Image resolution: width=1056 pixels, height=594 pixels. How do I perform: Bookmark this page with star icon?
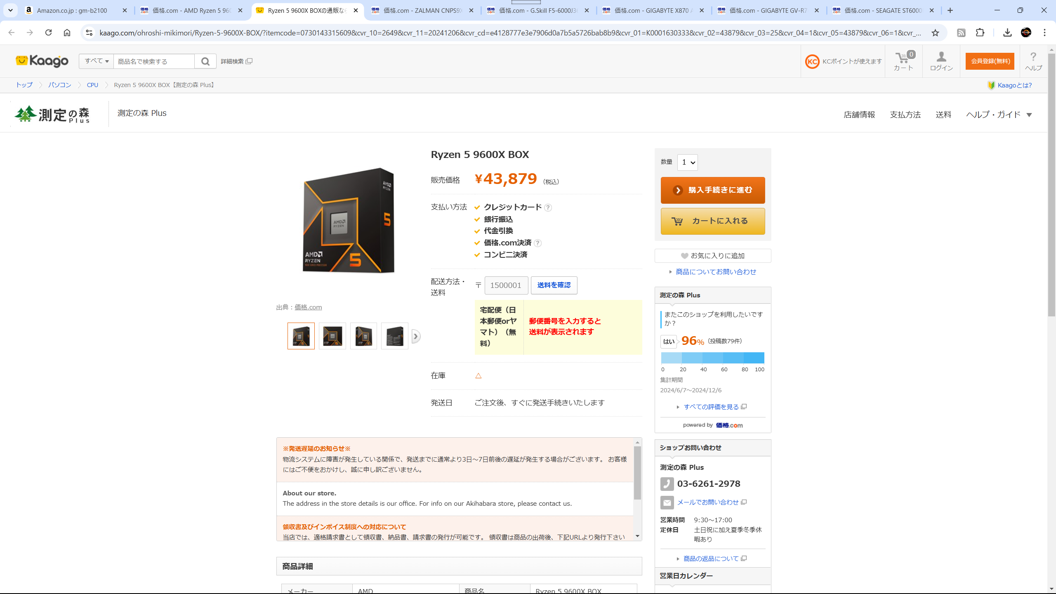click(935, 33)
